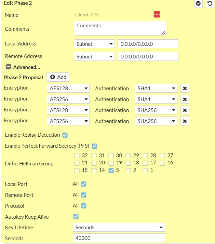Check Diffie-Hellman group 31
The image size is (215, 244).
coord(94,155)
